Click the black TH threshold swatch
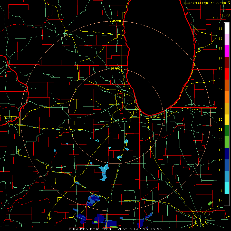Image resolution: width=231 pixels, height=231 pixels. pos(227,200)
